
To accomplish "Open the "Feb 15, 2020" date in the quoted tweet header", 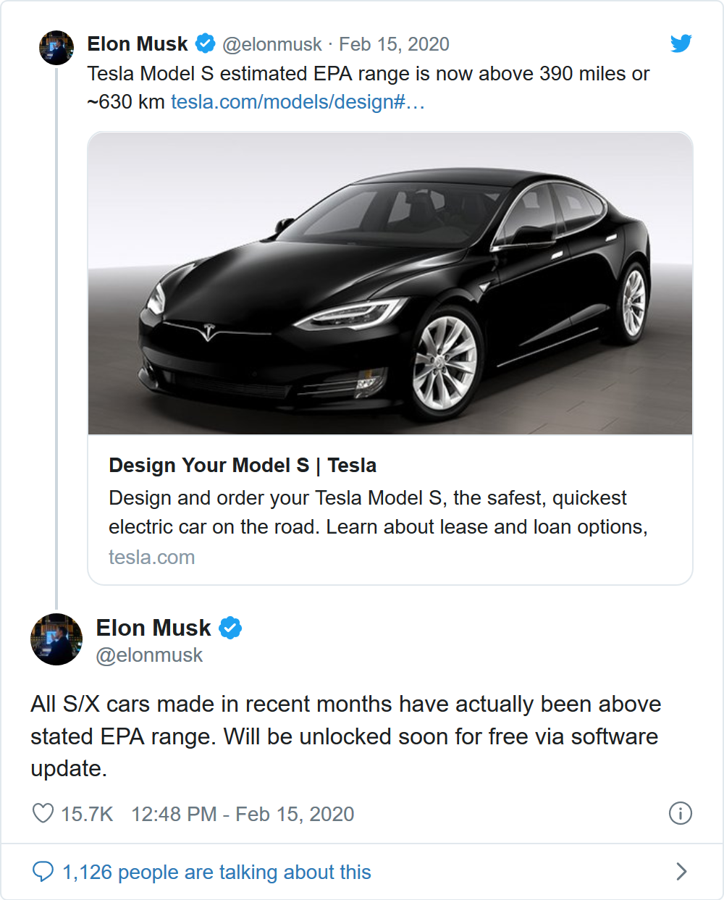I will pos(394,44).
